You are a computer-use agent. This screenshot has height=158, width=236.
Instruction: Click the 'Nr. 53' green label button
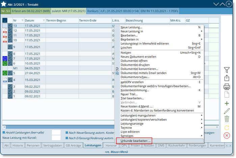[5, 11]
